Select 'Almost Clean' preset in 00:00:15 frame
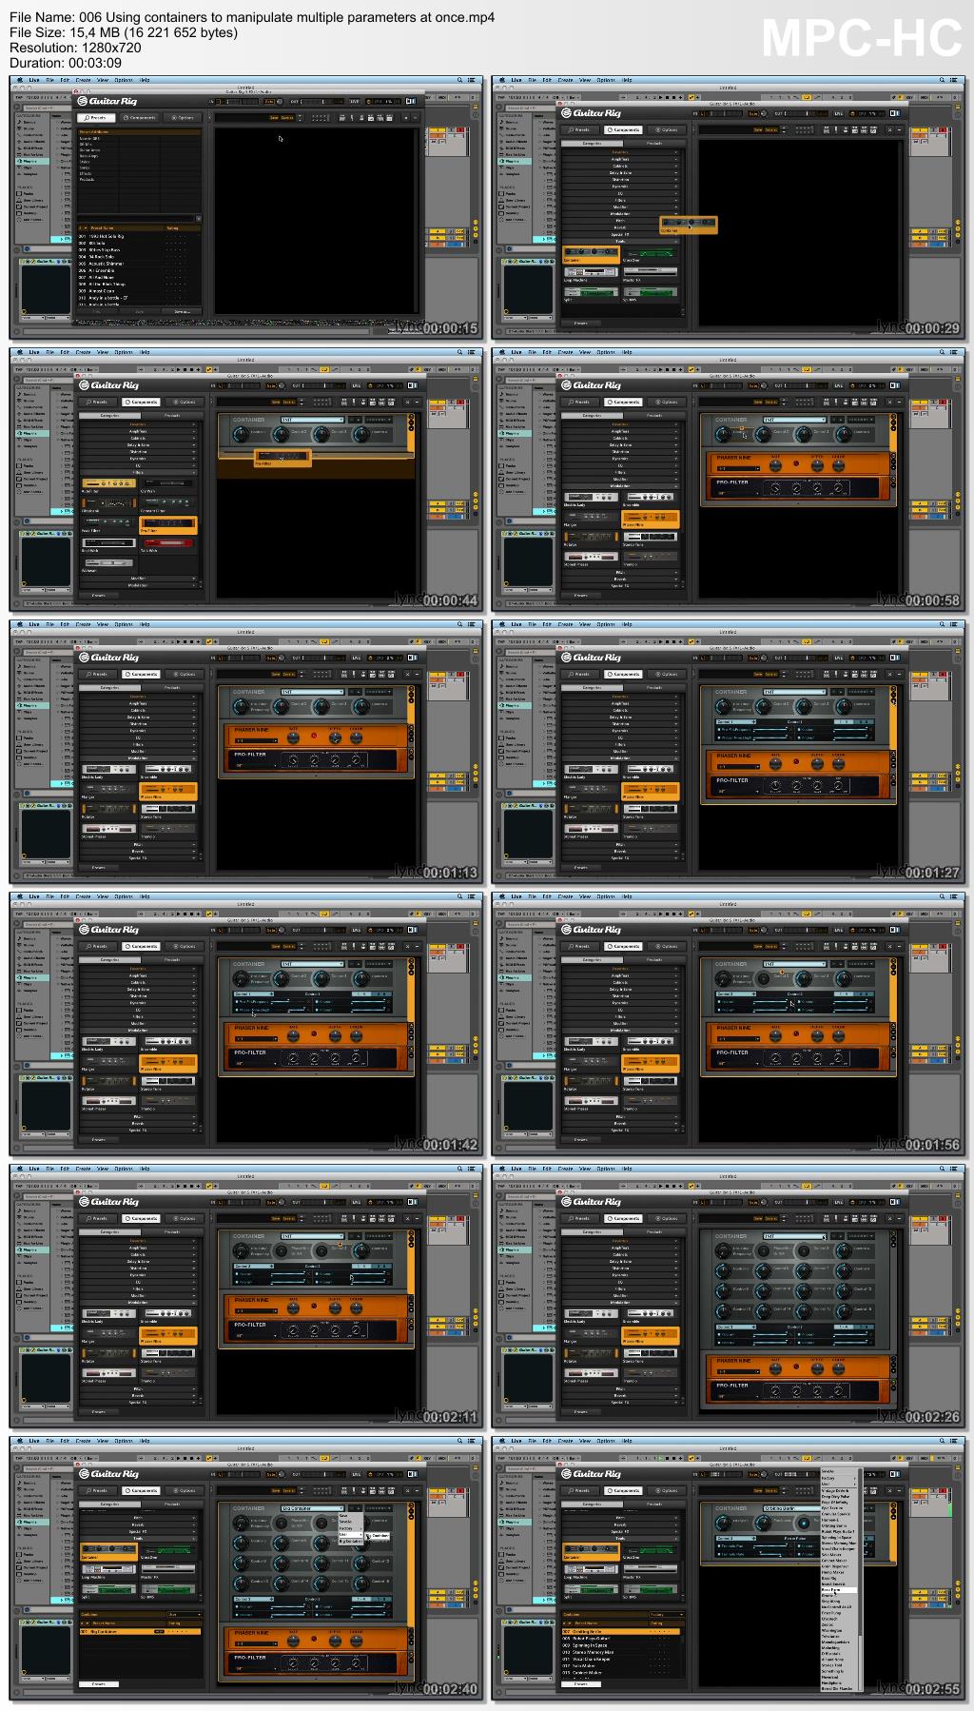 [139, 291]
